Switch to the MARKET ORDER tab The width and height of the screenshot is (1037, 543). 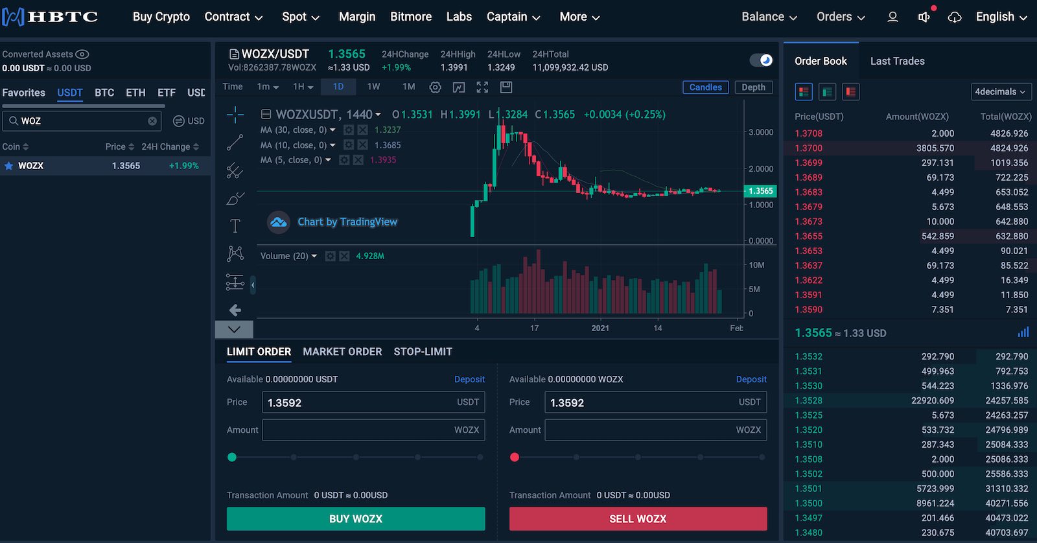(342, 352)
